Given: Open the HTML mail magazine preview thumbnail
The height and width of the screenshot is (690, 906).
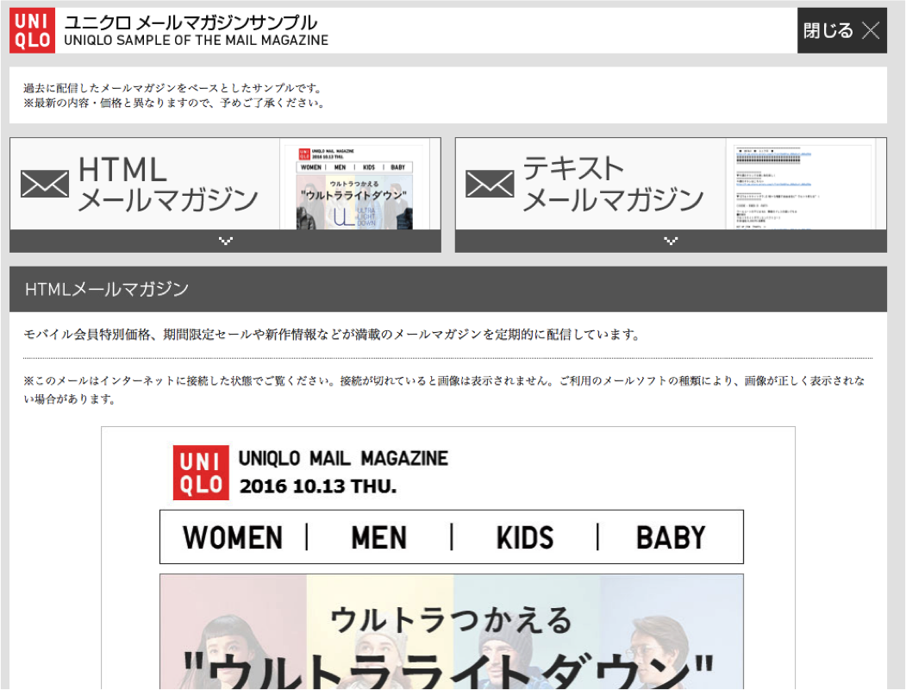Looking at the screenshot, I should point(354,187).
